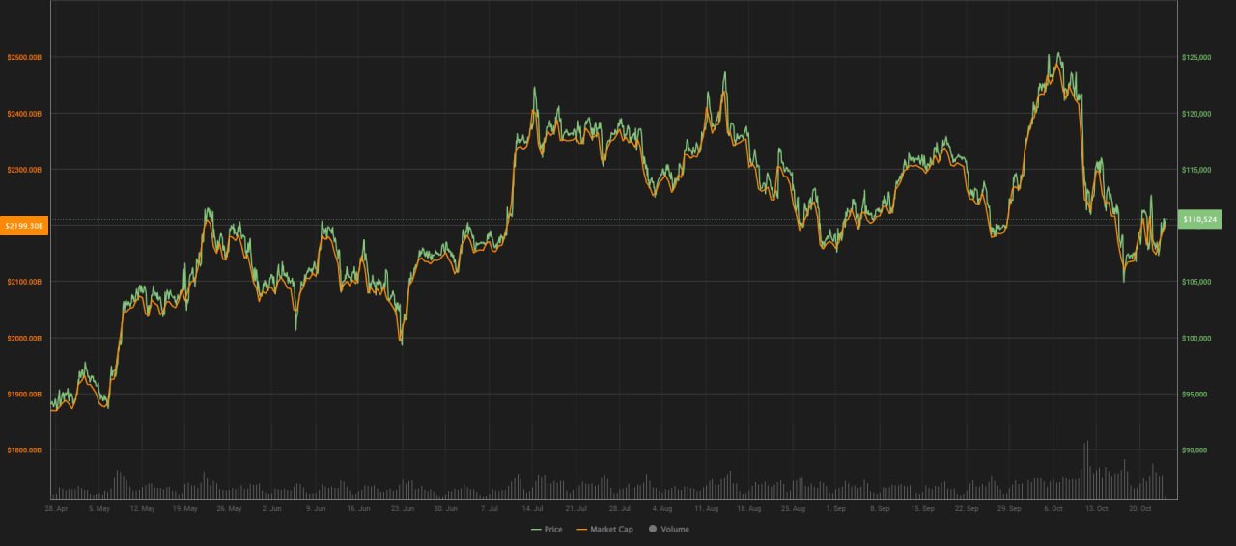The image size is (1236, 546).
Task: Click the orange Market Cap legend marker
Action: click(x=581, y=529)
